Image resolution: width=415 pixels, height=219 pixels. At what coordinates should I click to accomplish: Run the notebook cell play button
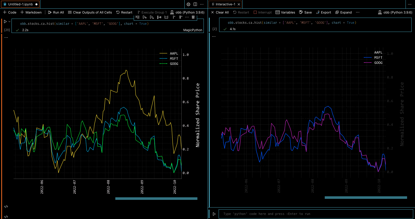click(5, 22)
